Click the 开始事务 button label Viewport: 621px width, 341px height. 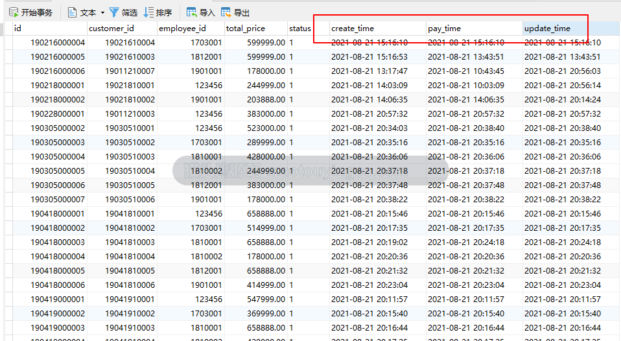pos(37,13)
